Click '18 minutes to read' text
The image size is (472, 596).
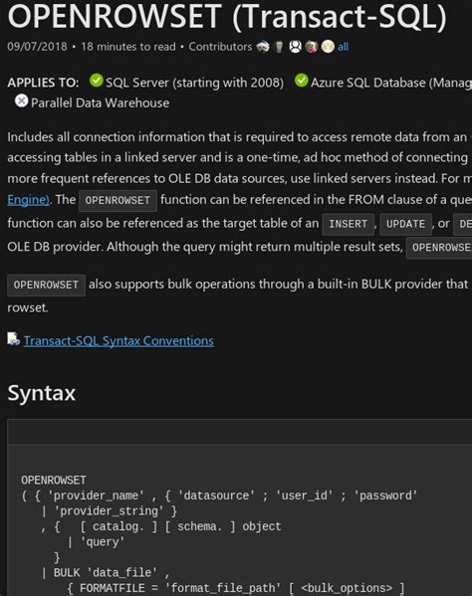[x=128, y=47]
